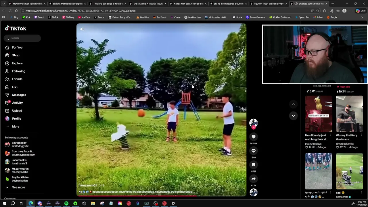The image size is (368, 207).
Task: Open the Copilot Chat button
Action: pyautogui.click(x=361, y=11)
